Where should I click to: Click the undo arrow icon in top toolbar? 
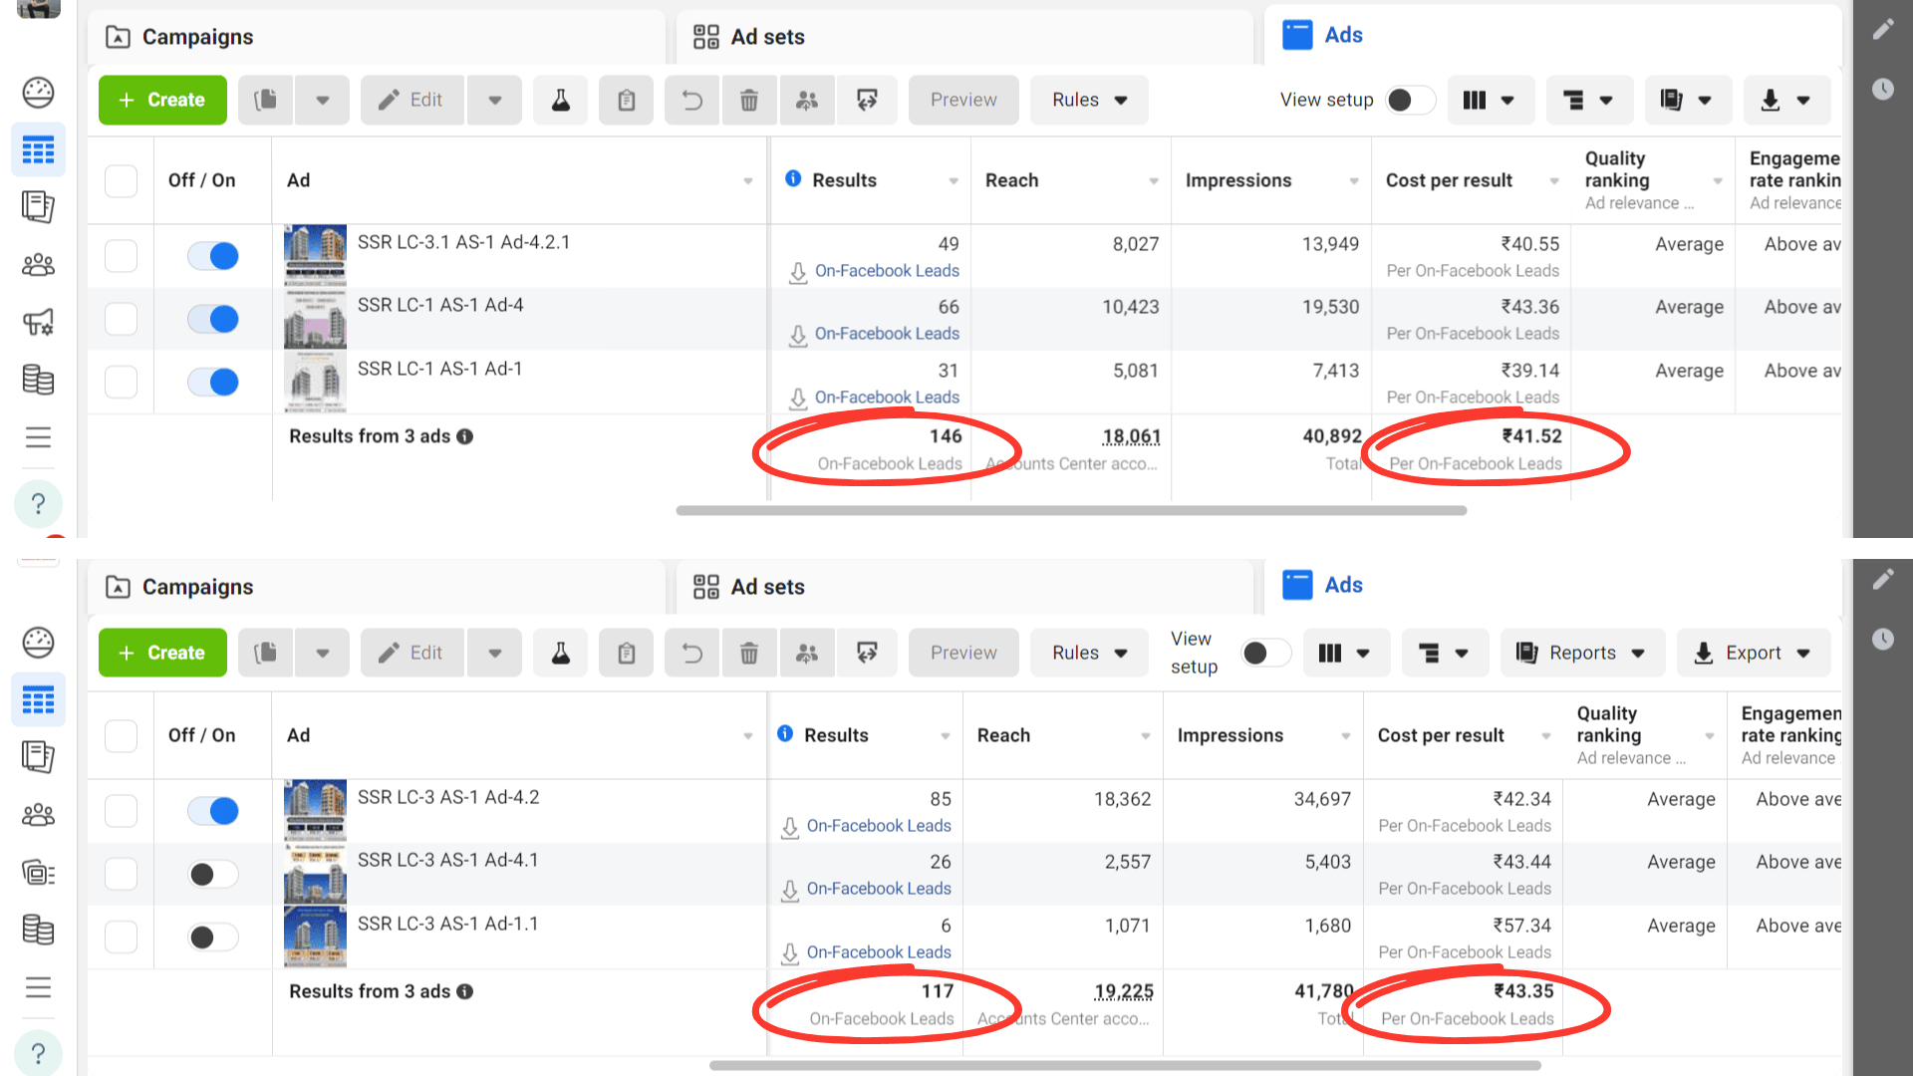tap(691, 100)
